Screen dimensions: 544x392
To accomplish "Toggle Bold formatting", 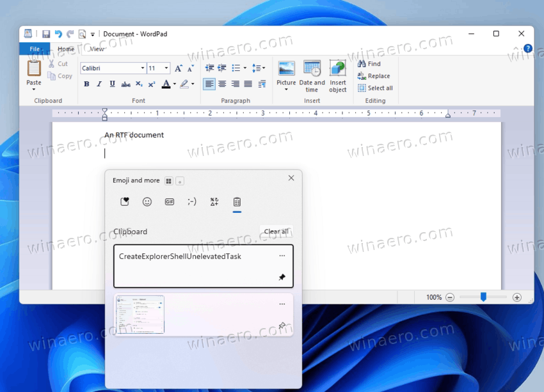I will pyautogui.click(x=87, y=84).
